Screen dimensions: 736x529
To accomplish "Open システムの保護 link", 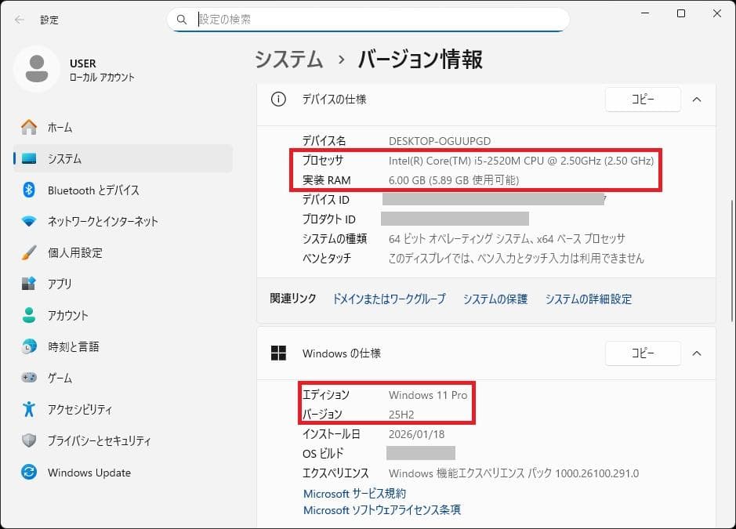I will tap(495, 299).
